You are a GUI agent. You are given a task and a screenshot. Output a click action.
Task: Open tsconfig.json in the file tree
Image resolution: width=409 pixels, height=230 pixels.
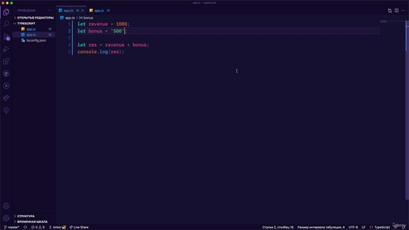pos(36,40)
